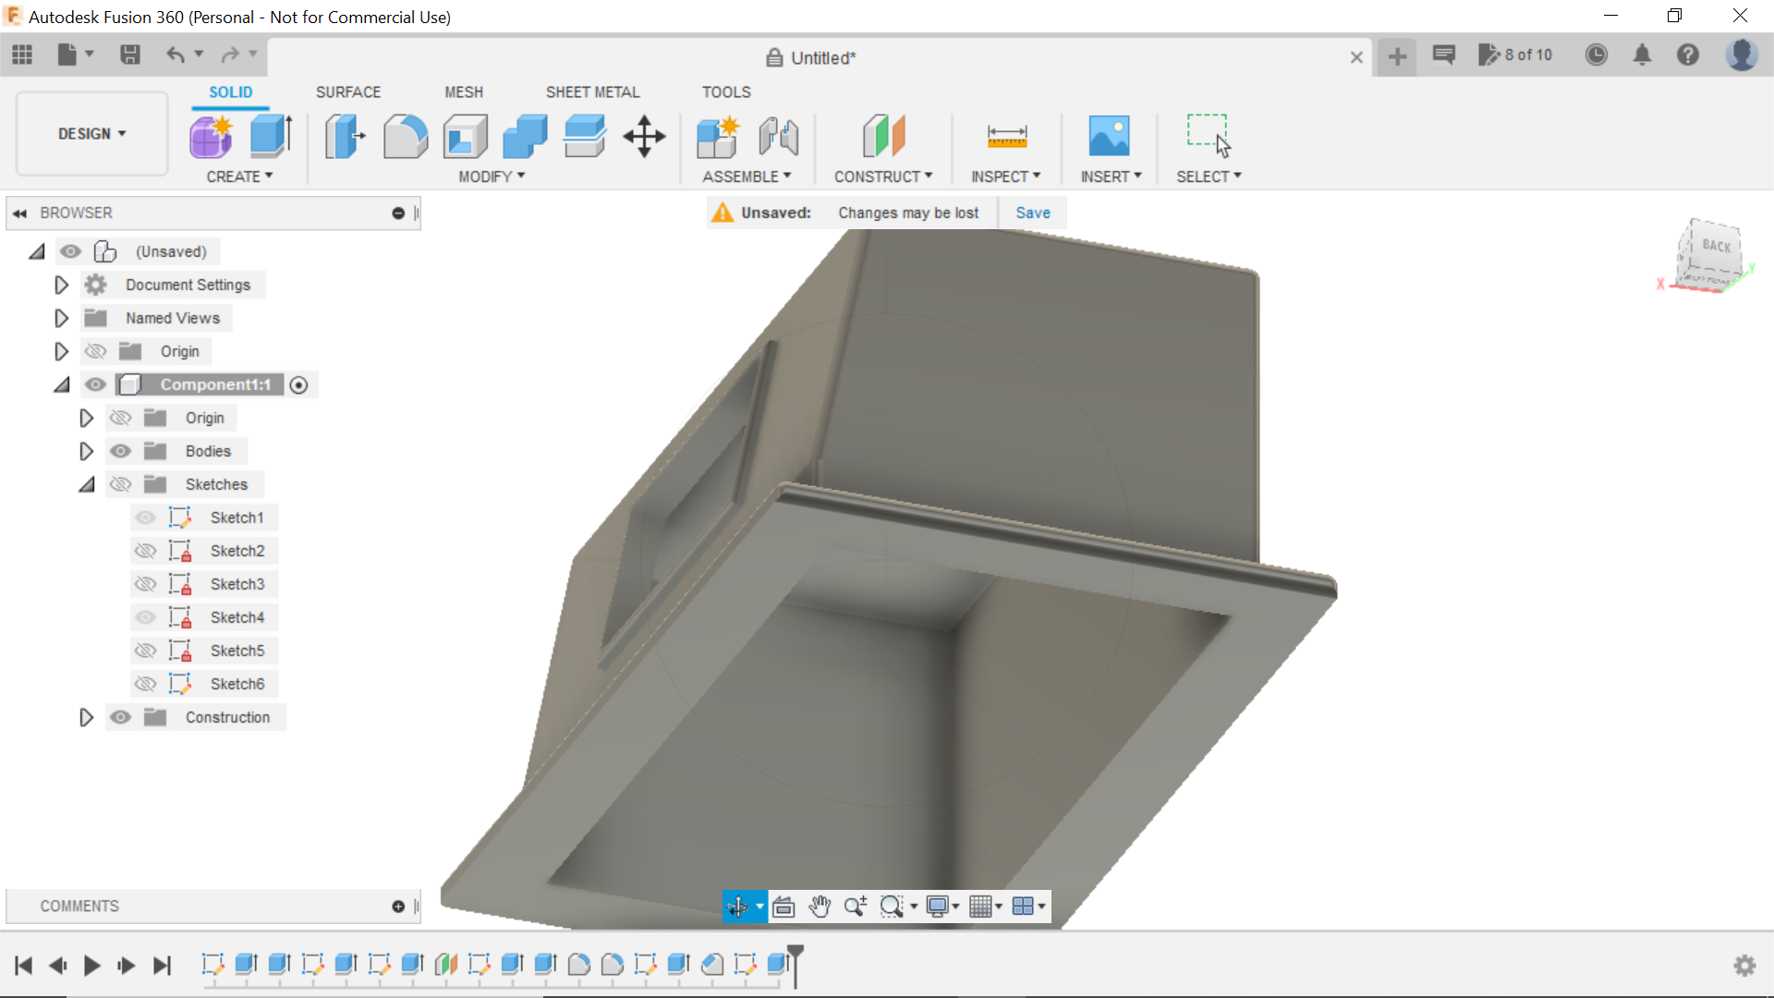Select the Measure tool under Inspect
Image resolution: width=1774 pixels, height=998 pixels.
pyautogui.click(x=1007, y=136)
